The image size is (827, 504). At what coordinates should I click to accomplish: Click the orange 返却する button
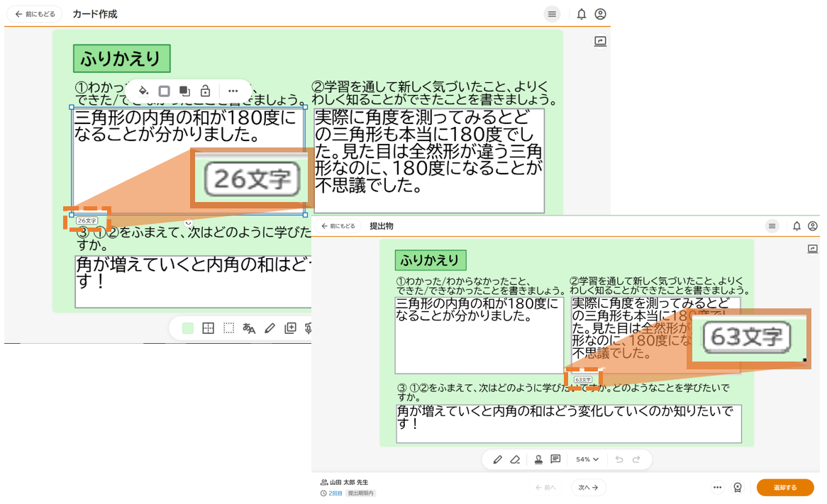coord(785,488)
